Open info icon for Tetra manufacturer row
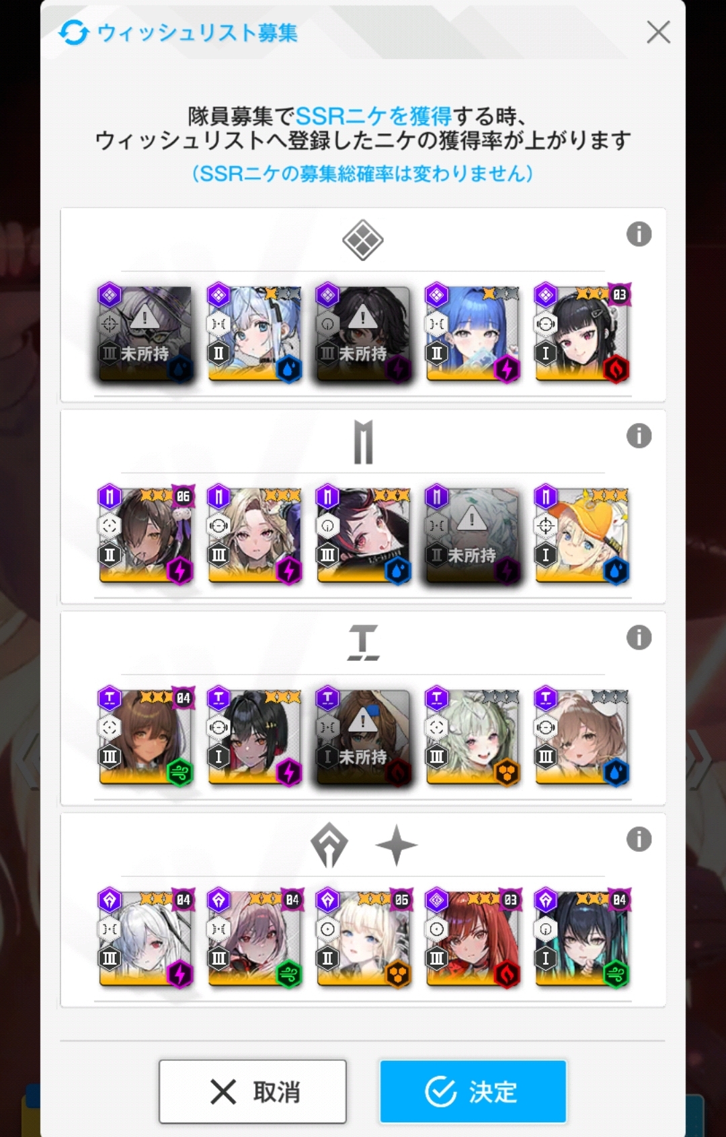This screenshot has width=726, height=1137. (639, 637)
